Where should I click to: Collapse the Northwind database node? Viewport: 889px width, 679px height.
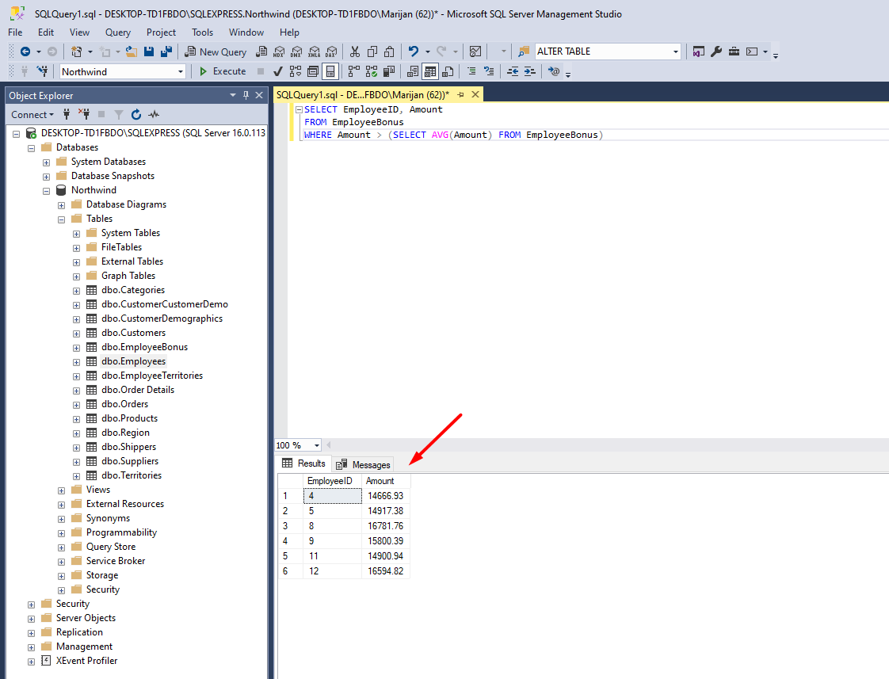[47, 191]
